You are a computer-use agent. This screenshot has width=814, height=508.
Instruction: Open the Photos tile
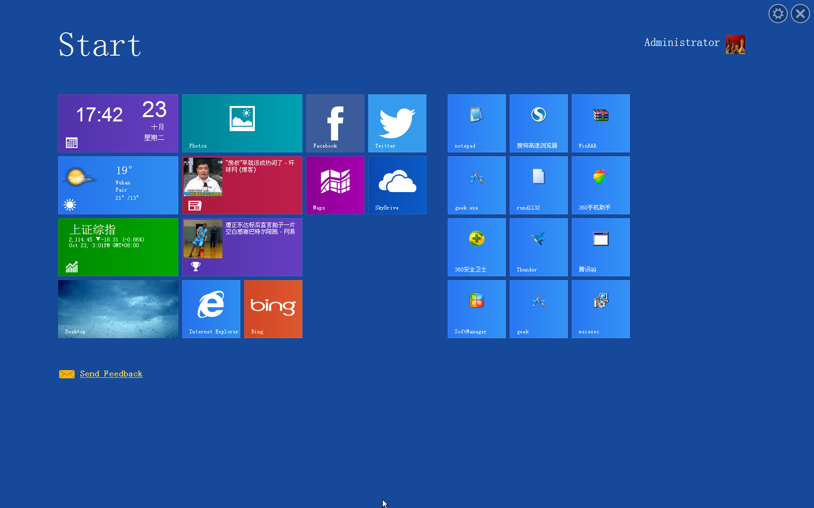coord(242,123)
